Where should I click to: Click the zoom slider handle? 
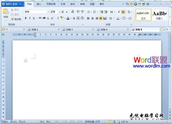pos(149,122)
